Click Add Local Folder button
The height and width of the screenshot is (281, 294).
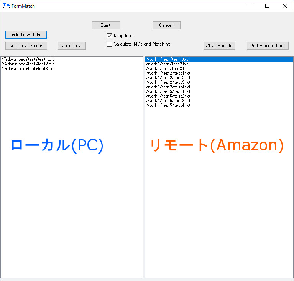coord(26,46)
